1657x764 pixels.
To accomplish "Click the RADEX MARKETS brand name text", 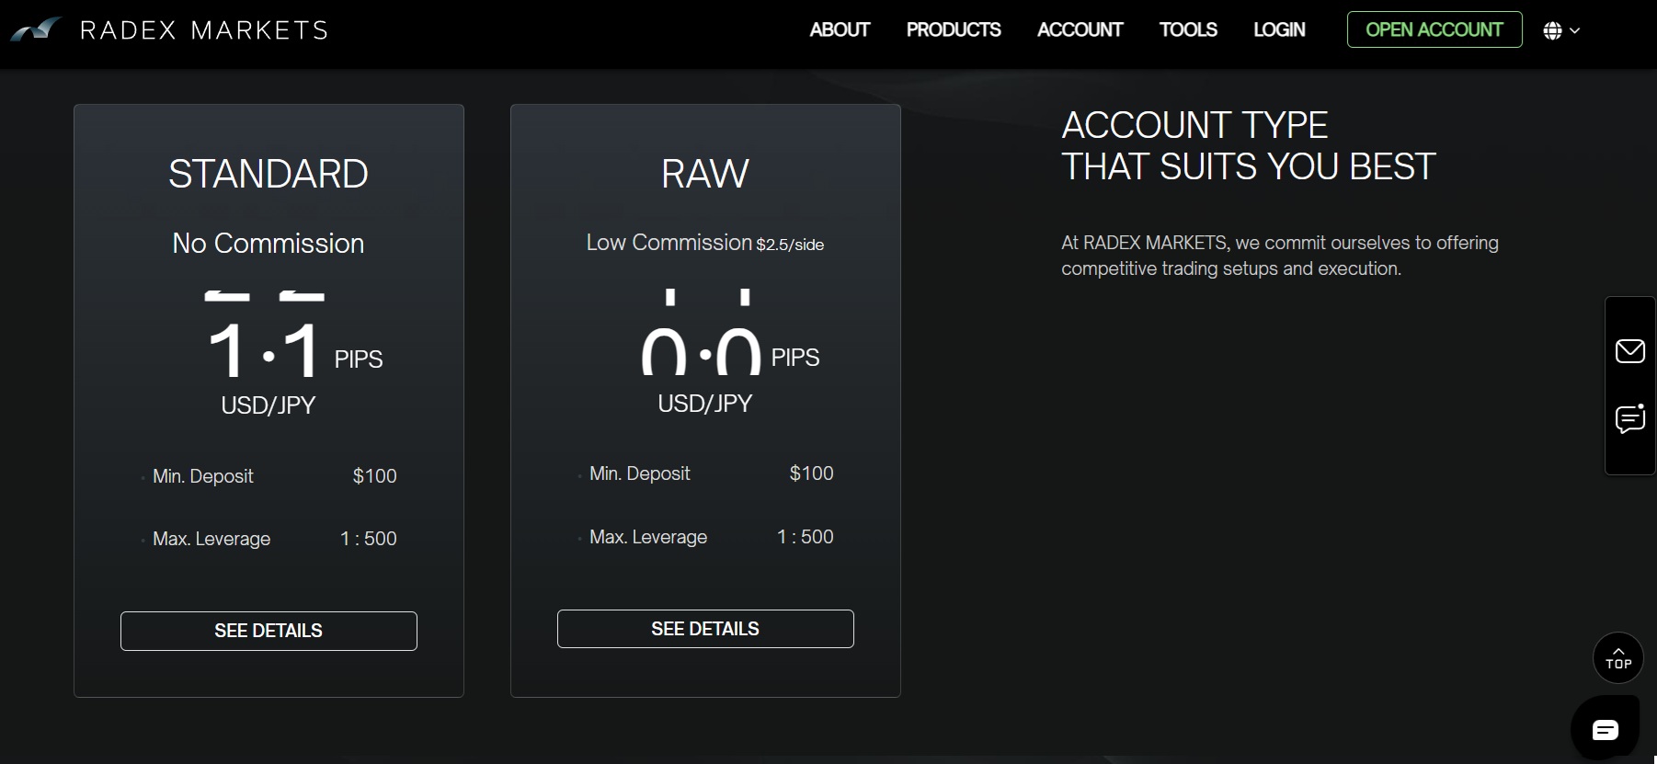I will click(204, 30).
